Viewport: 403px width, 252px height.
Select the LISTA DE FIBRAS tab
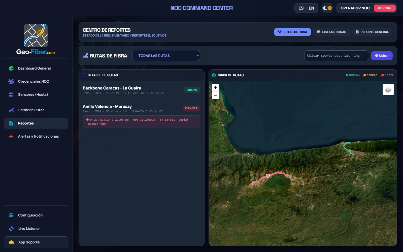331,32
